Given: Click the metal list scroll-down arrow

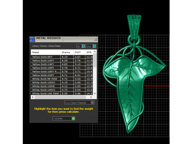Looking at the screenshot, I should click(95, 93).
